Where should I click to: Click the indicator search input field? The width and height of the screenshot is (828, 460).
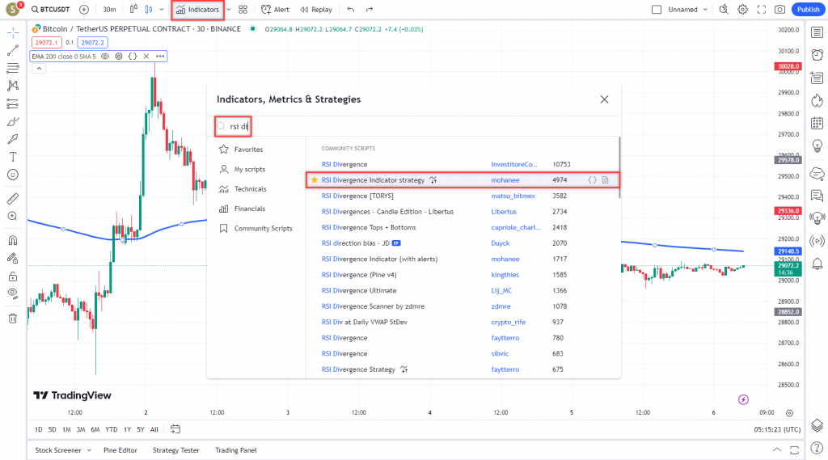coord(415,127)
